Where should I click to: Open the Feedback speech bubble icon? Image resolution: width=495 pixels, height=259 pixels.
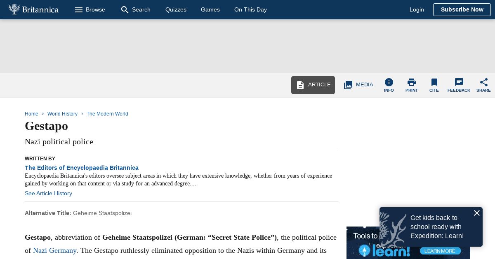[459, 82]
